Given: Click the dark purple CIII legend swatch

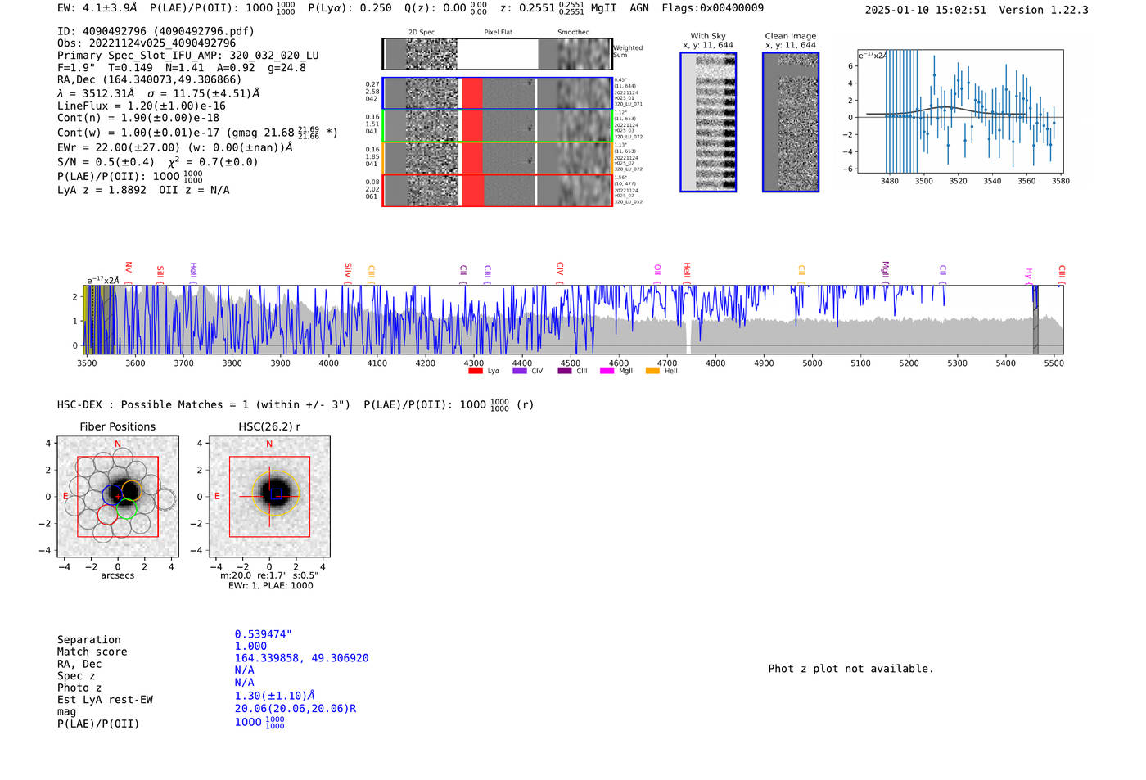Looking at the screenshot, I should click(564, 371).
